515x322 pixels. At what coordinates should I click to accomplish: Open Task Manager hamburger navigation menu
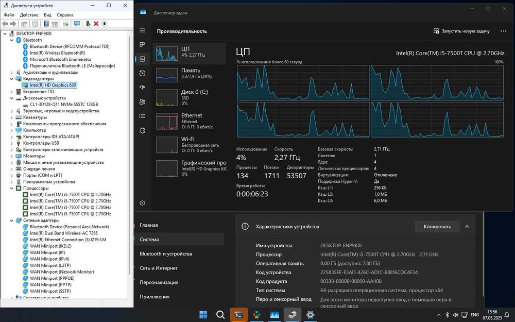(142, 30)
